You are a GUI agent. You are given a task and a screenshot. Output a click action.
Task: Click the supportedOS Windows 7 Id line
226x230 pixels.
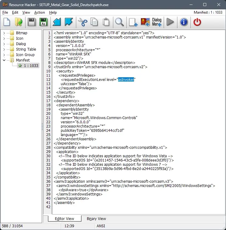(117, 169)
